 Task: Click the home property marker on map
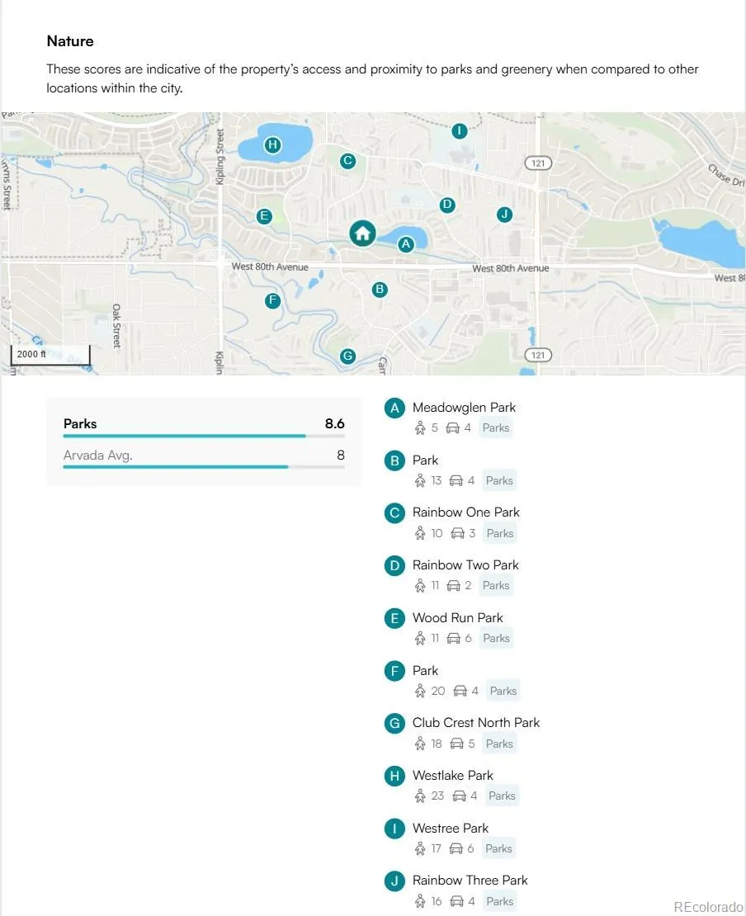pyautogui.click(x=361, y=234)
